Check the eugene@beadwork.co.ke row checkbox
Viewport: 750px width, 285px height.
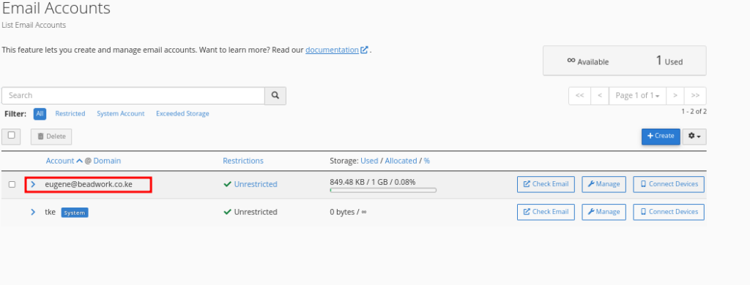pos(12,184)
